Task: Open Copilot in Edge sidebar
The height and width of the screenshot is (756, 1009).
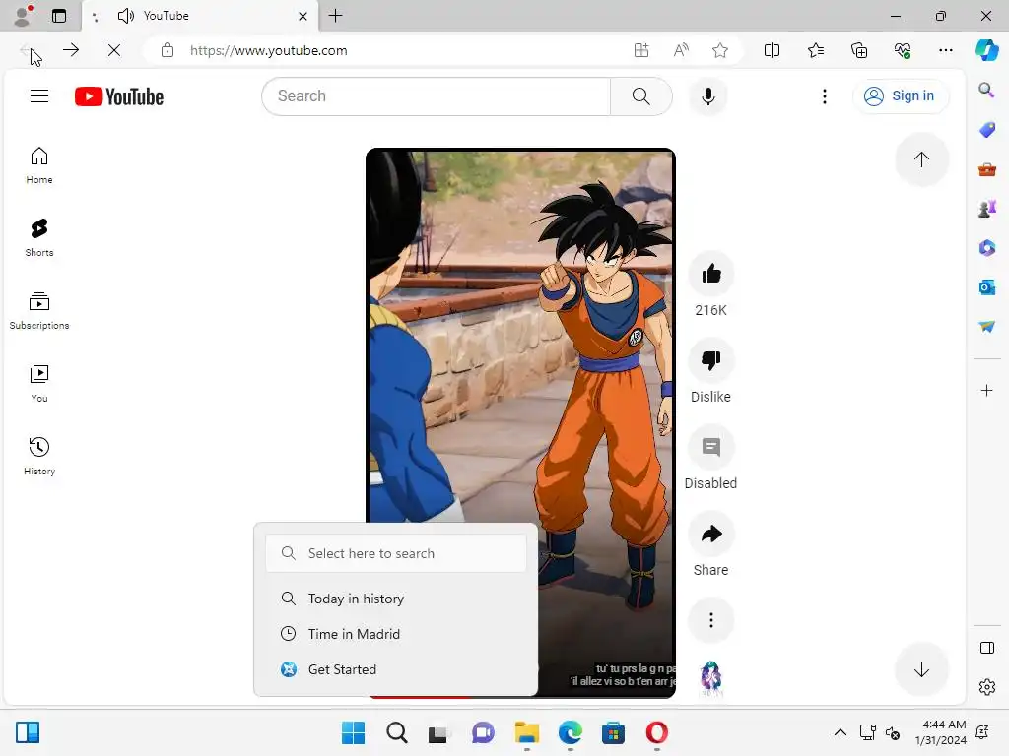Action: 987,50
